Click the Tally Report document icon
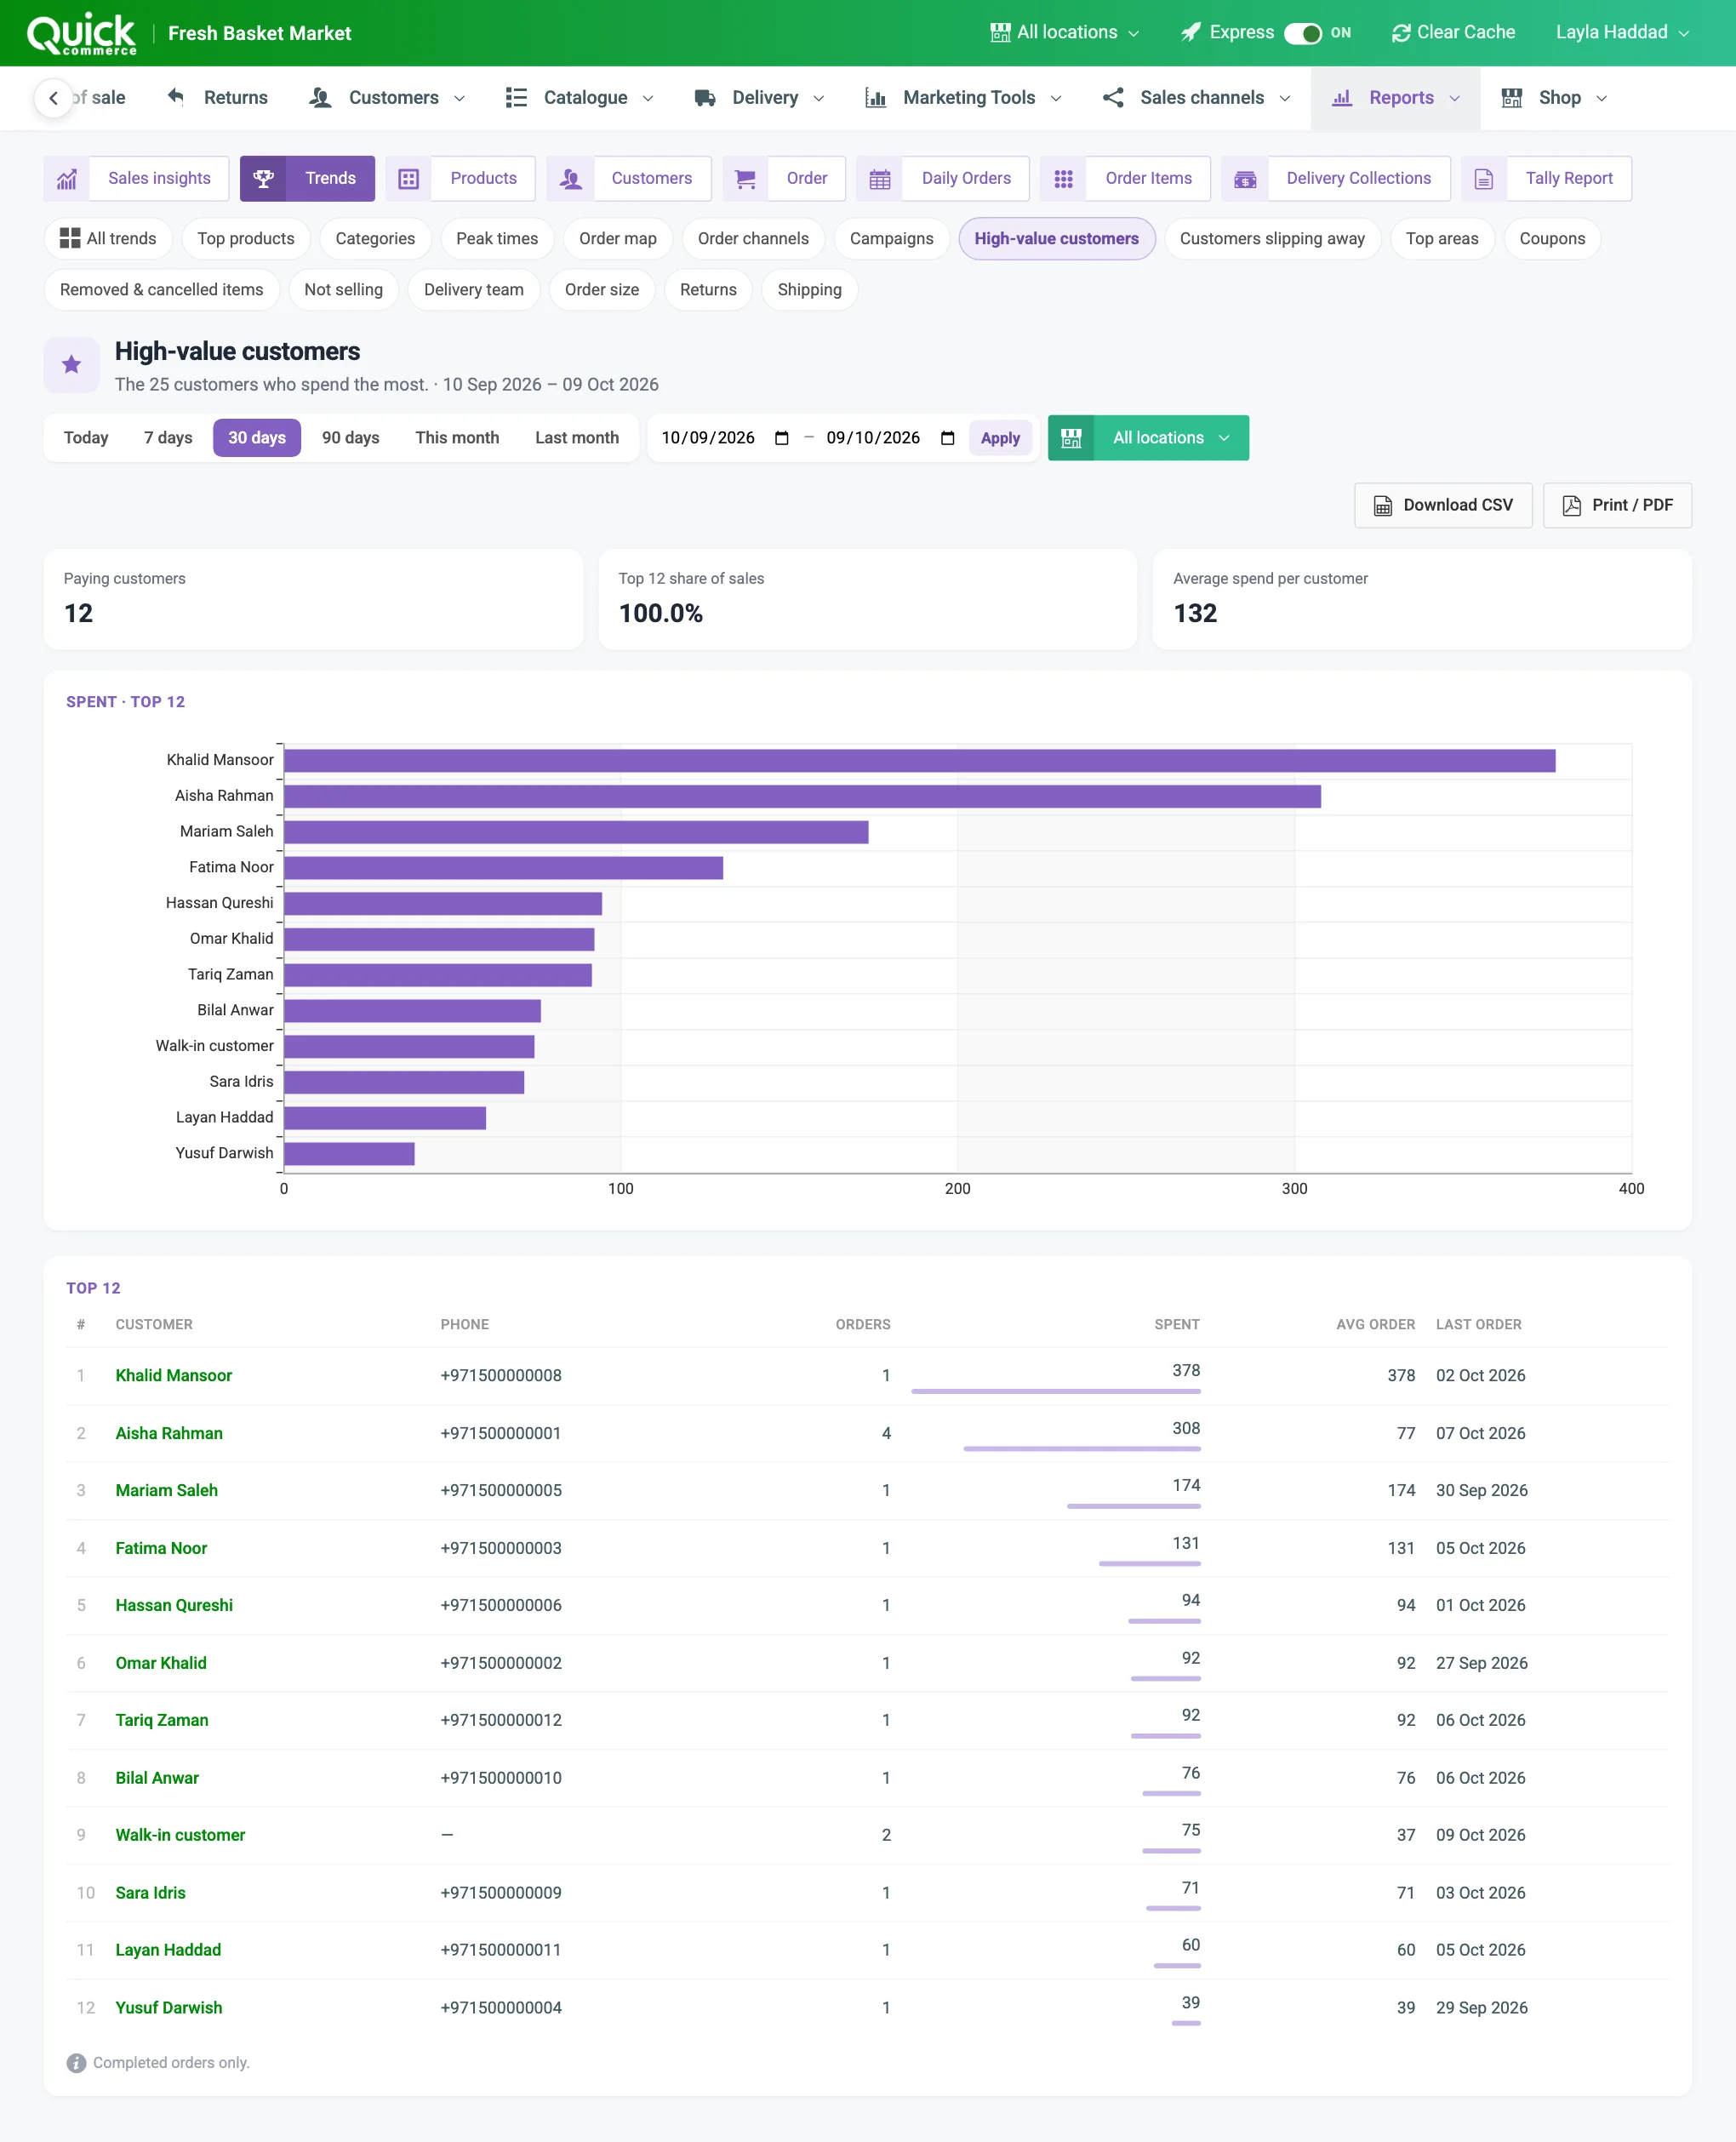Image resolution: width=1736 pixels, height=2142 pixels. pos(1484,178)
